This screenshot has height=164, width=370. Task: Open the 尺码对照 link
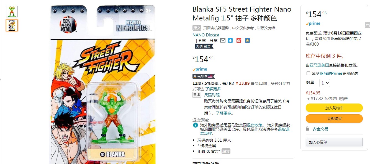[x=212, y=95]
